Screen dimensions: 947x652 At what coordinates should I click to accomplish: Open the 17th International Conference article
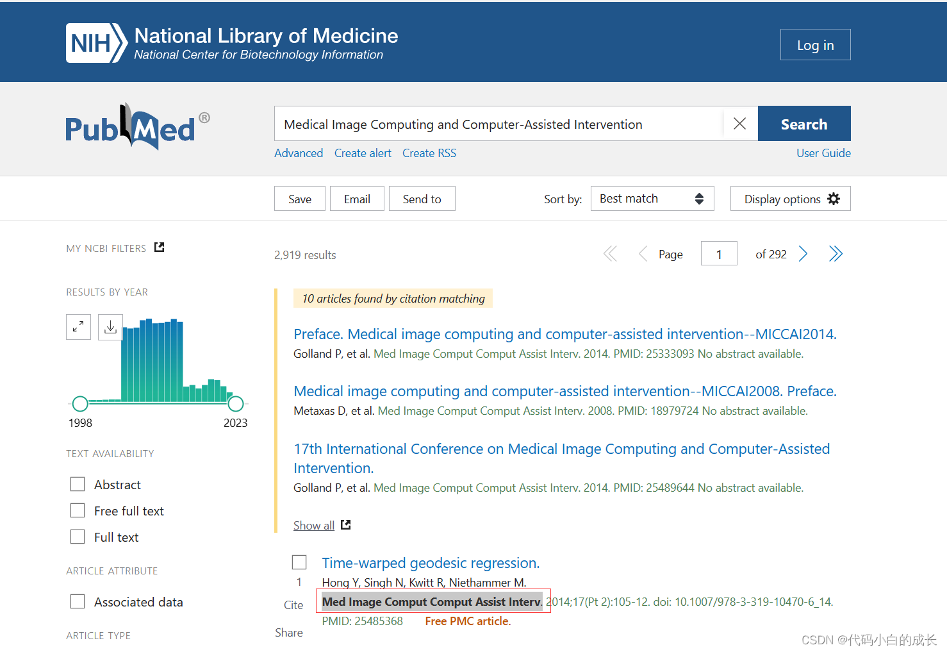[562, 458]
